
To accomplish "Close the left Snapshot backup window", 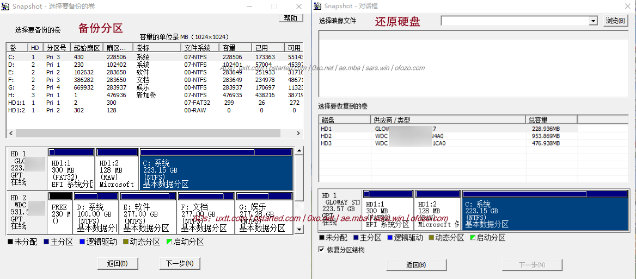I will coord(299,7).
